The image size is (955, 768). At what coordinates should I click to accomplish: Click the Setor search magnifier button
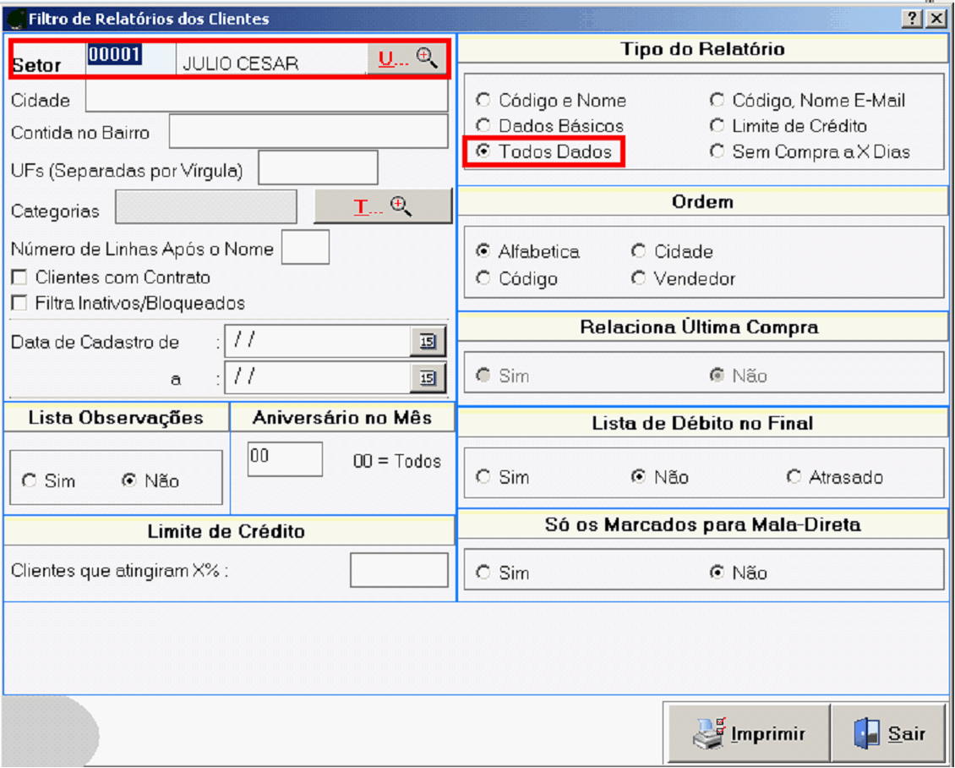(407, 58)
